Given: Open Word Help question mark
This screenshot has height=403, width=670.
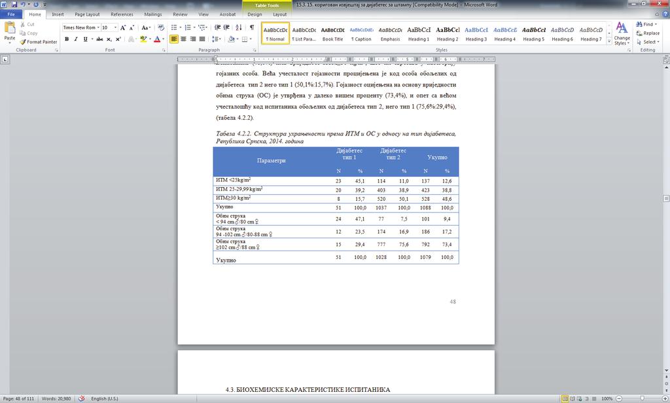Looking at the screenshot, I should tap(665, 14).
